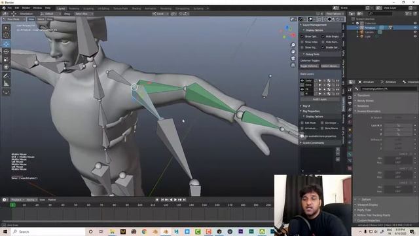Screen dimensions: 419x236
Task: Click the Deform Bones button
Action: [330, 66]
